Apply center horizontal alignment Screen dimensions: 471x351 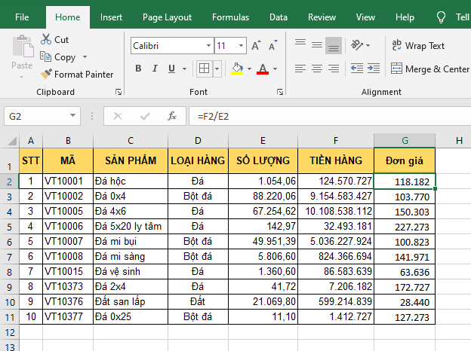317,69
